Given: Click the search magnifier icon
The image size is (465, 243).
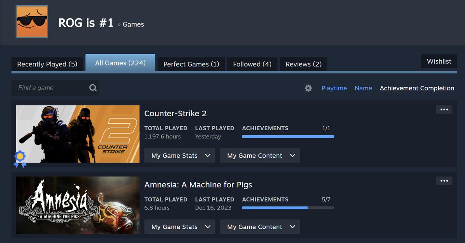Looking at the screenshot, I should (x=93, y=88).
